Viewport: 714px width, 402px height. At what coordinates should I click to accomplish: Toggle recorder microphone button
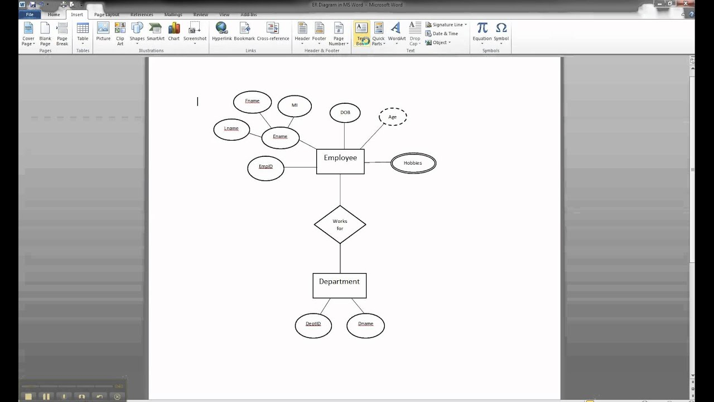64,396
